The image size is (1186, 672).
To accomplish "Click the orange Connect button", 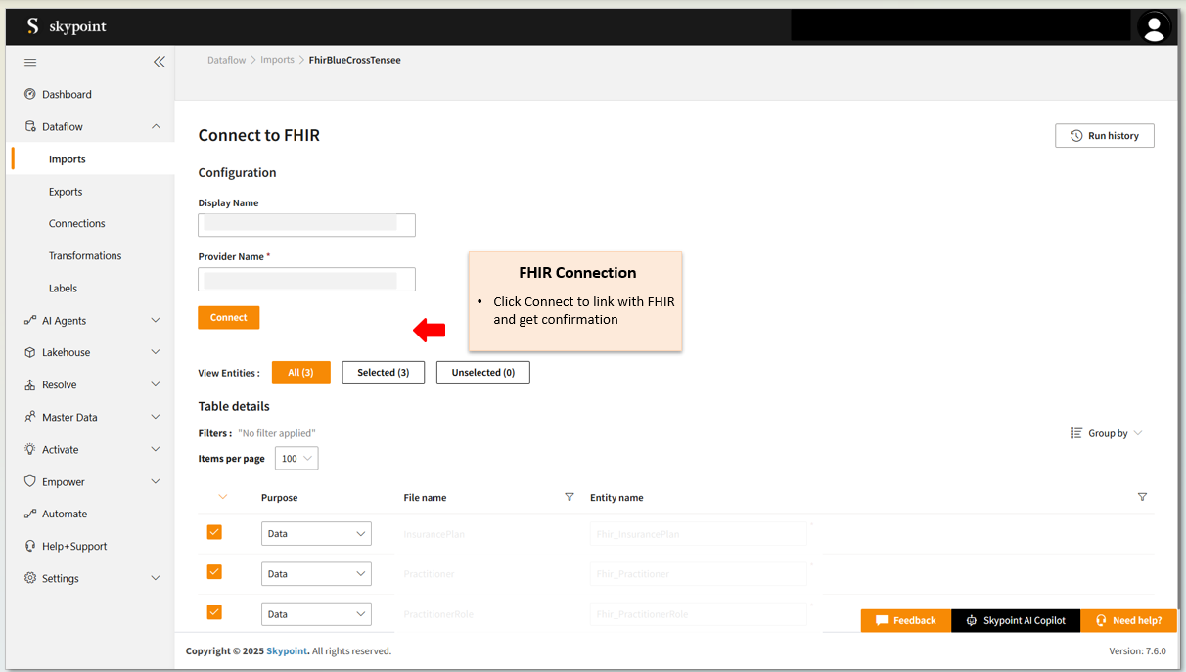I will [x=228, y=318].
